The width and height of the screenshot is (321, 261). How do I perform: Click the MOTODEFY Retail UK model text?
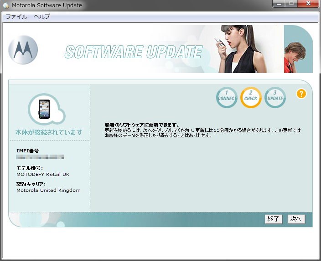[x=43, y=174]
